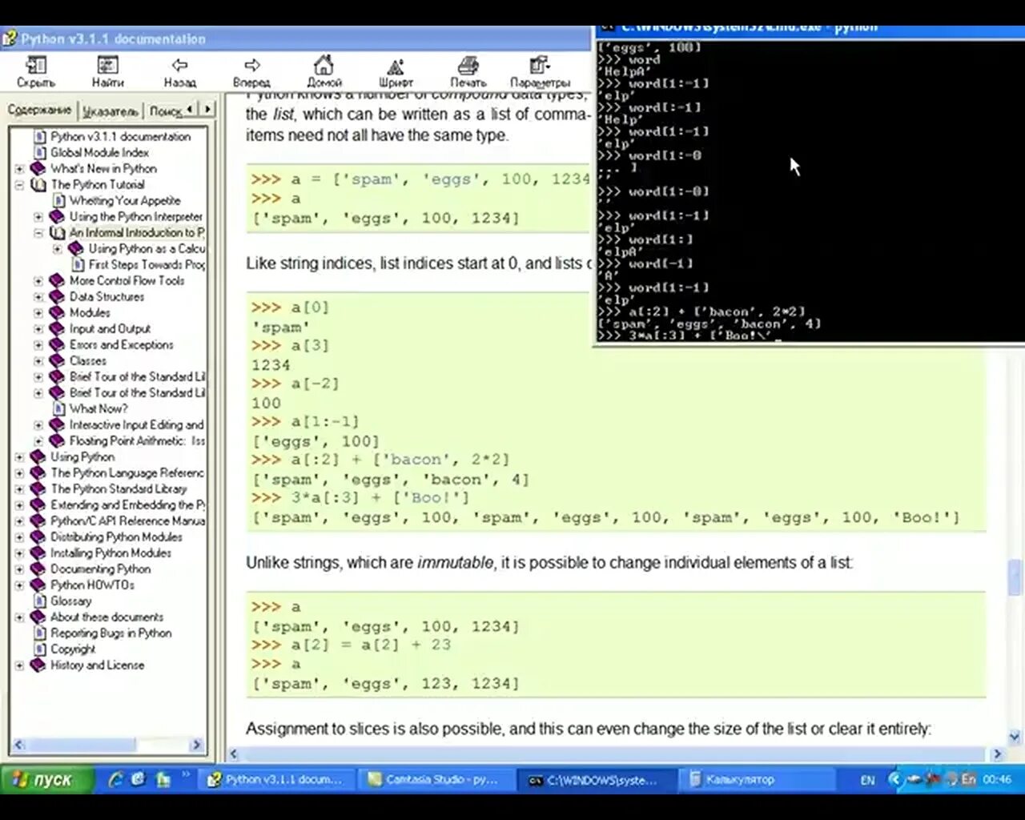The height and width of the screenshot is (820, 1025).
Task: Click the help window title bar icon
Action: (10, 38)
